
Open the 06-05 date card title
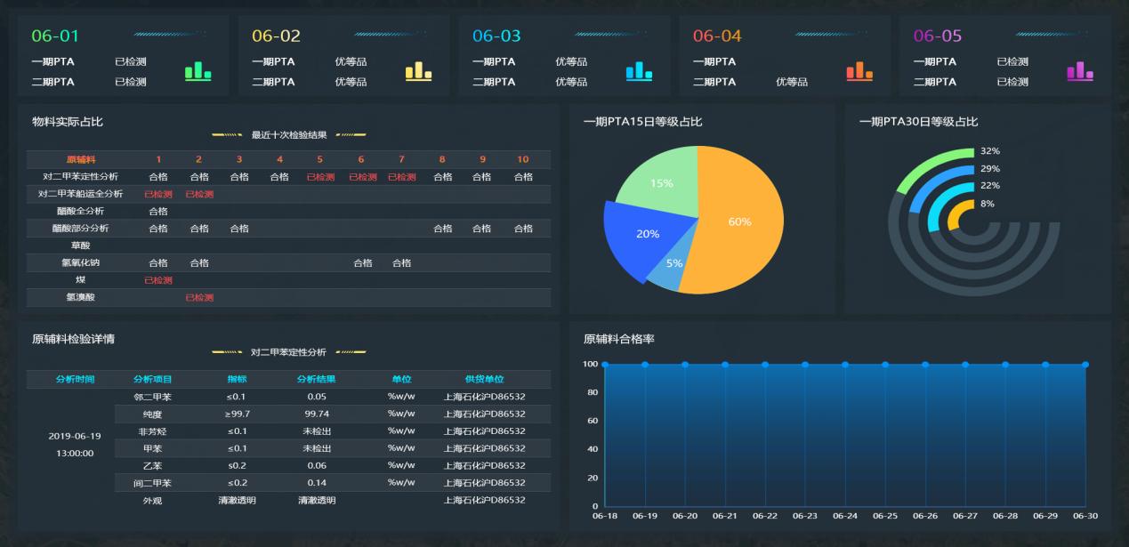pos(938,36)
